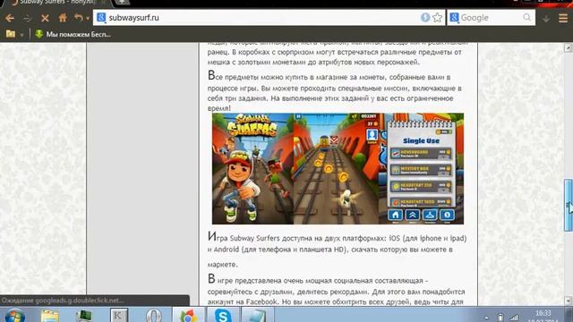
Task: Click the 'Subway Surfers' text in paragraph
Action: [x=254, y=239]
